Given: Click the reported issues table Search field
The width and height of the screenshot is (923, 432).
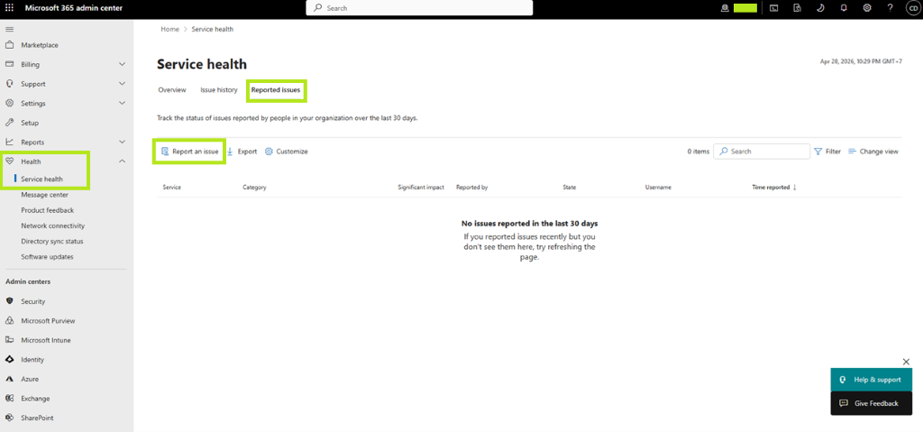Looking at the screenshot, I should pos(762,152).
